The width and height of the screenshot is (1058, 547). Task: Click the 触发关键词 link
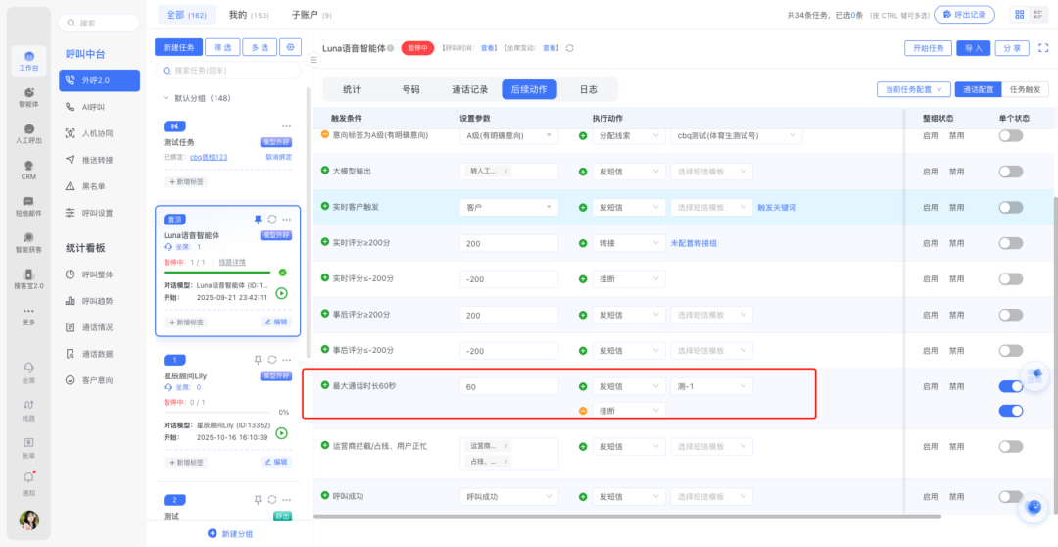[x=776, y=207]
